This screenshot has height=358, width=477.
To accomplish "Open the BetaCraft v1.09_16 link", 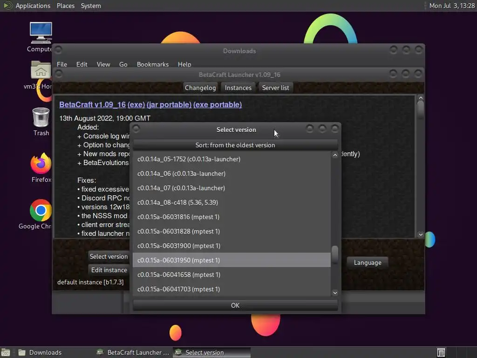I will pyautogui.click(x=92, y=104).
